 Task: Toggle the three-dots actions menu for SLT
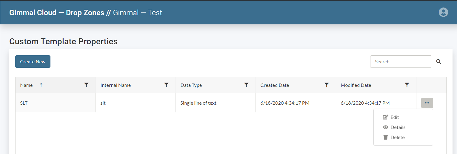click(x=427, y=103)
